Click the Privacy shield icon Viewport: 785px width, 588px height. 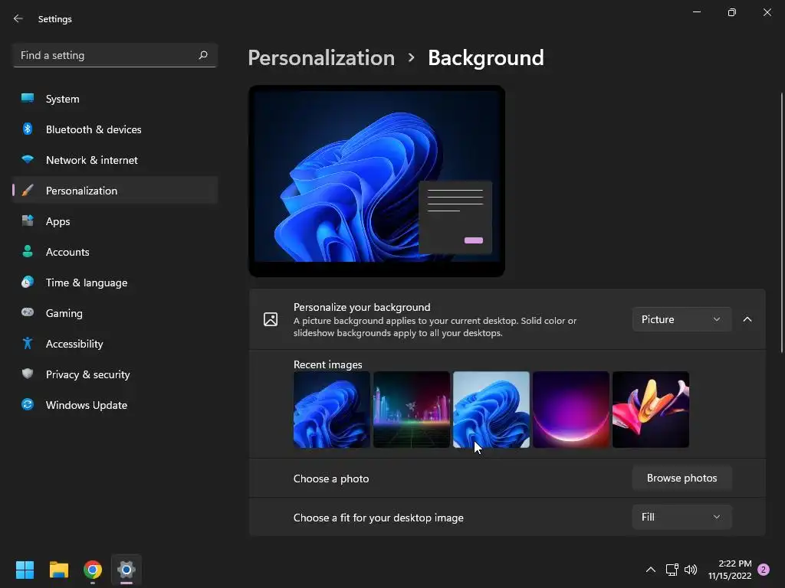(x=28, y=374)
